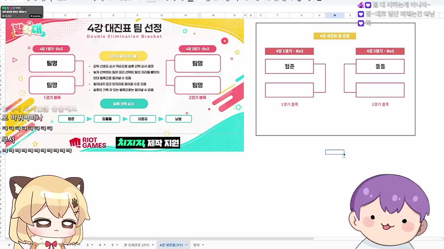Select column V header
The image size is (444, 249).
319,15
